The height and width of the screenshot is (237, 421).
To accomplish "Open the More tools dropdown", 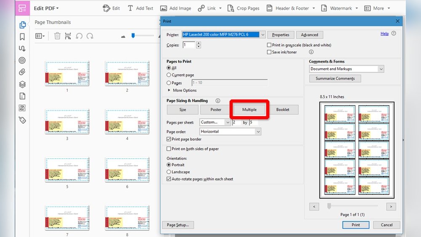I will pyautogui.click(x=377, y=8).
